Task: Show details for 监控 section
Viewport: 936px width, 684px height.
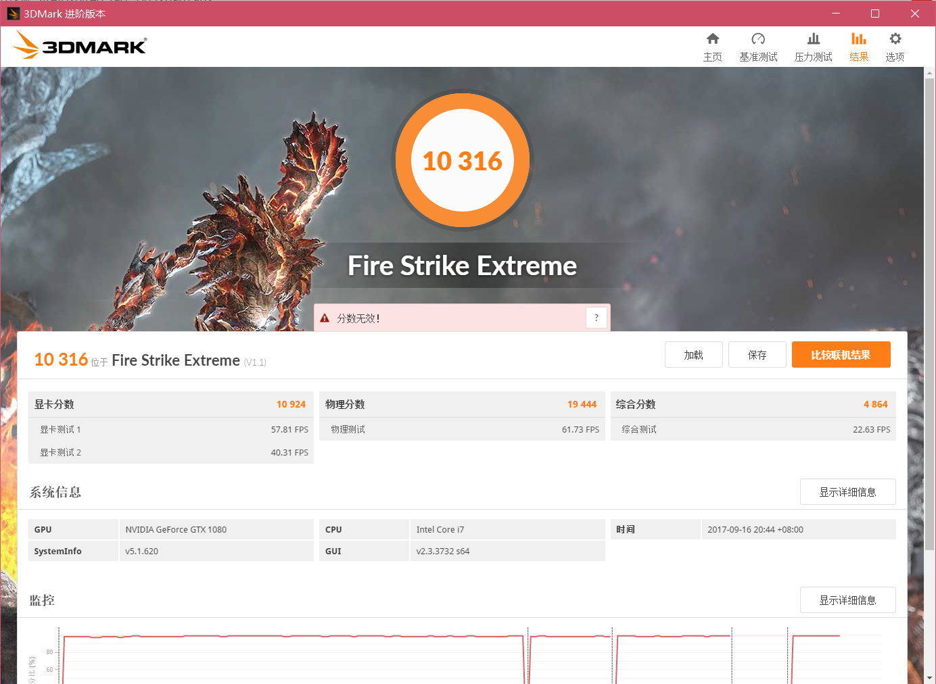Action: coord(848,600)
